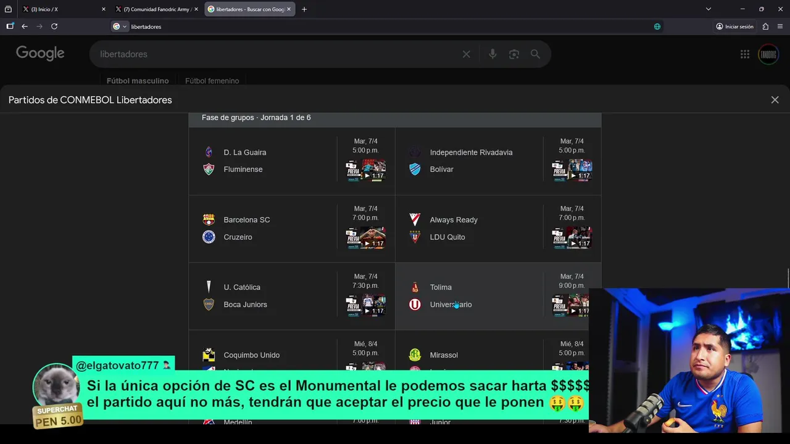Open the extensions icon in toolbar
Image resolution: width=790 pixels, height=444 pixels.
765,27
